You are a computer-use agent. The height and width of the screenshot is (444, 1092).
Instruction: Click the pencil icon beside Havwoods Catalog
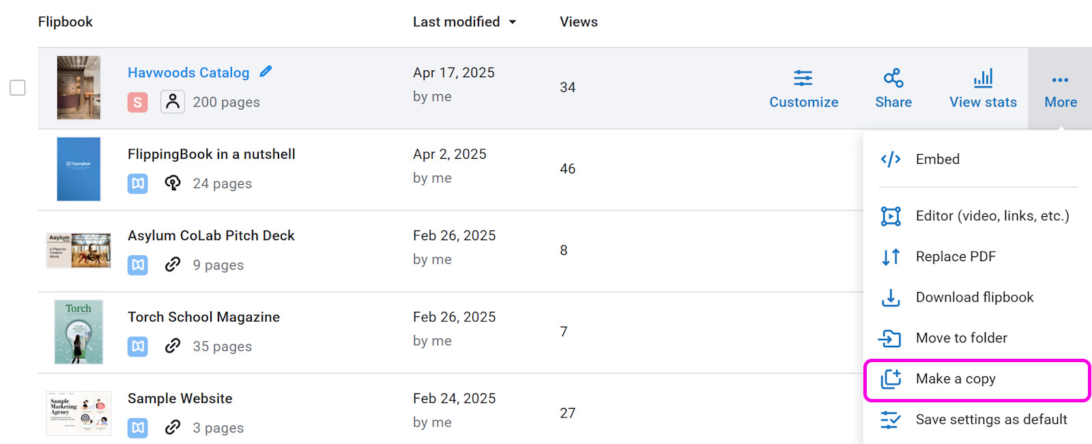[266, 71]
